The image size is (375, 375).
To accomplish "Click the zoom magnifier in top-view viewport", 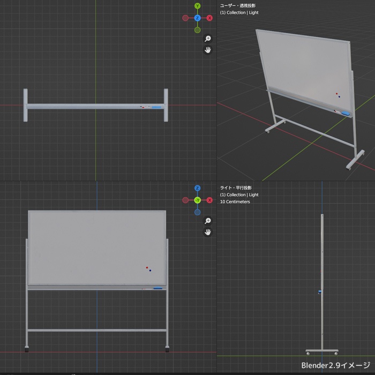I will click(208, 39).
